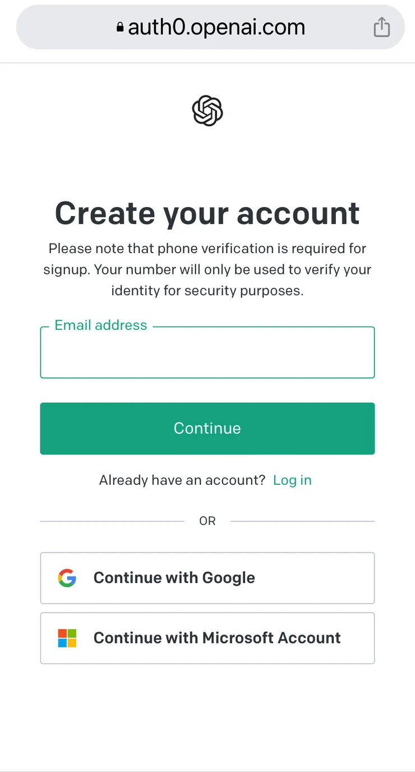Choose Continue with Google
Screen dimensions: 415x772
(208, 578)
